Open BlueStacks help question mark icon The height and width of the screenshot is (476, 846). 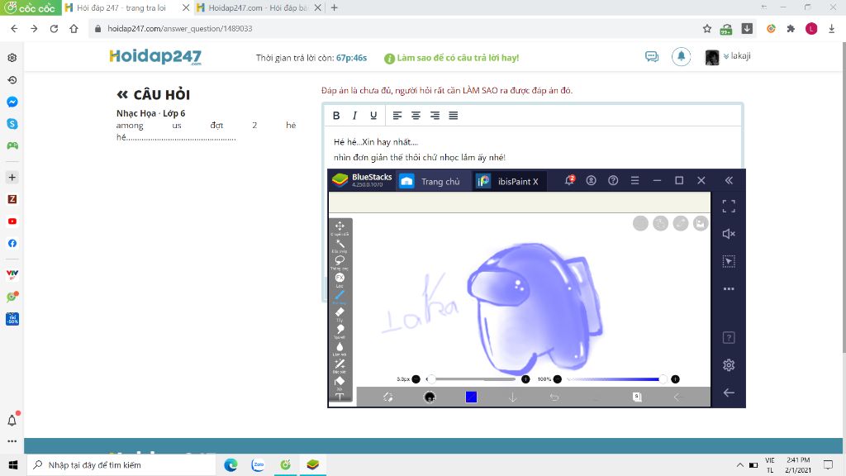[x=613, y=180]
